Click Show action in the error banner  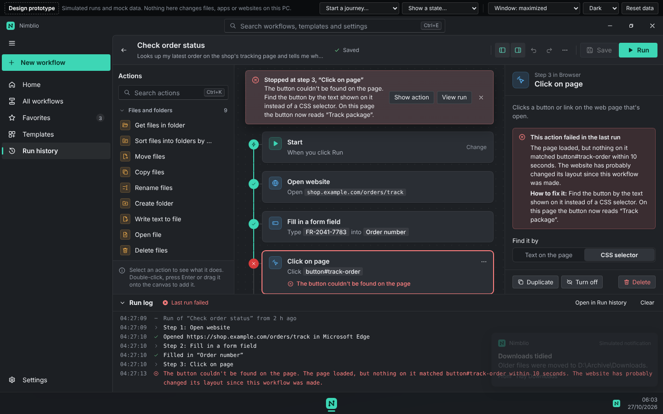[412, 97]
